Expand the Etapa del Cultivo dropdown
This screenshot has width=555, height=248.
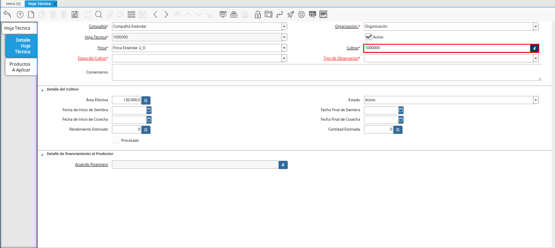click(x=284, y=58)
